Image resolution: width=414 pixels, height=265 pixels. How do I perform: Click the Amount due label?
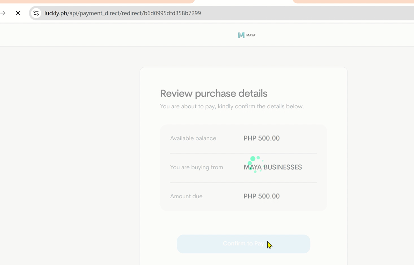point(186,196)
